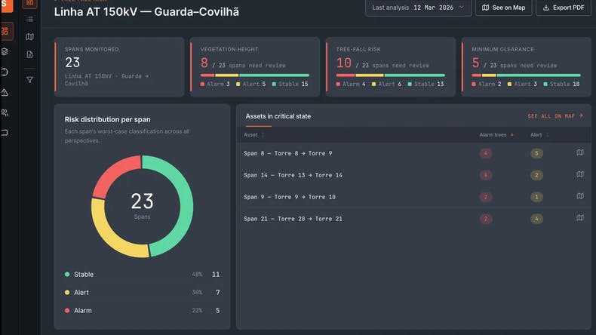This screenshot has height=335, width=596.
Task: Click the circular refresh icon in left rail
Action: tap(5, 72)
